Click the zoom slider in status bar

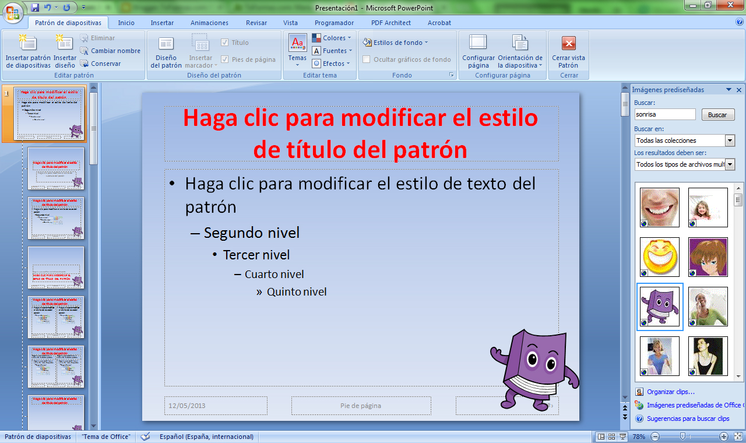coord(682,437)
